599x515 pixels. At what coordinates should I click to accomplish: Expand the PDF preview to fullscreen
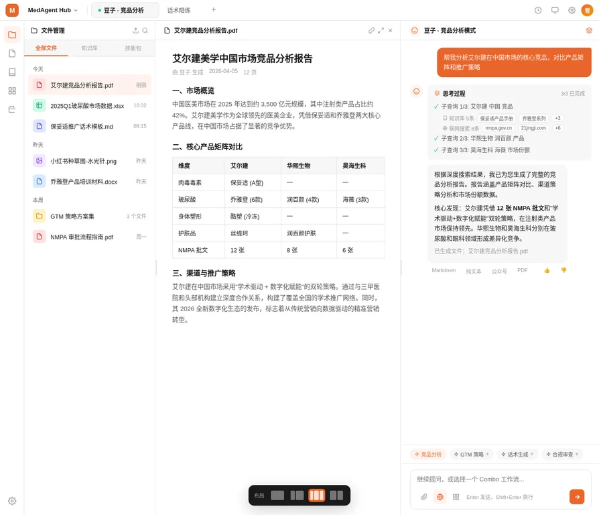(x=381, y=30)
